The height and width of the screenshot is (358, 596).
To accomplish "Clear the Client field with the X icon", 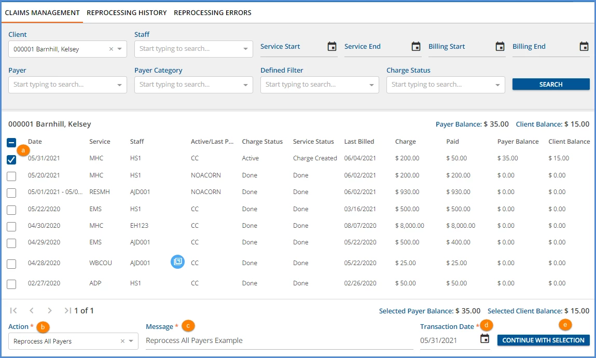I will [x=111, y=49].
